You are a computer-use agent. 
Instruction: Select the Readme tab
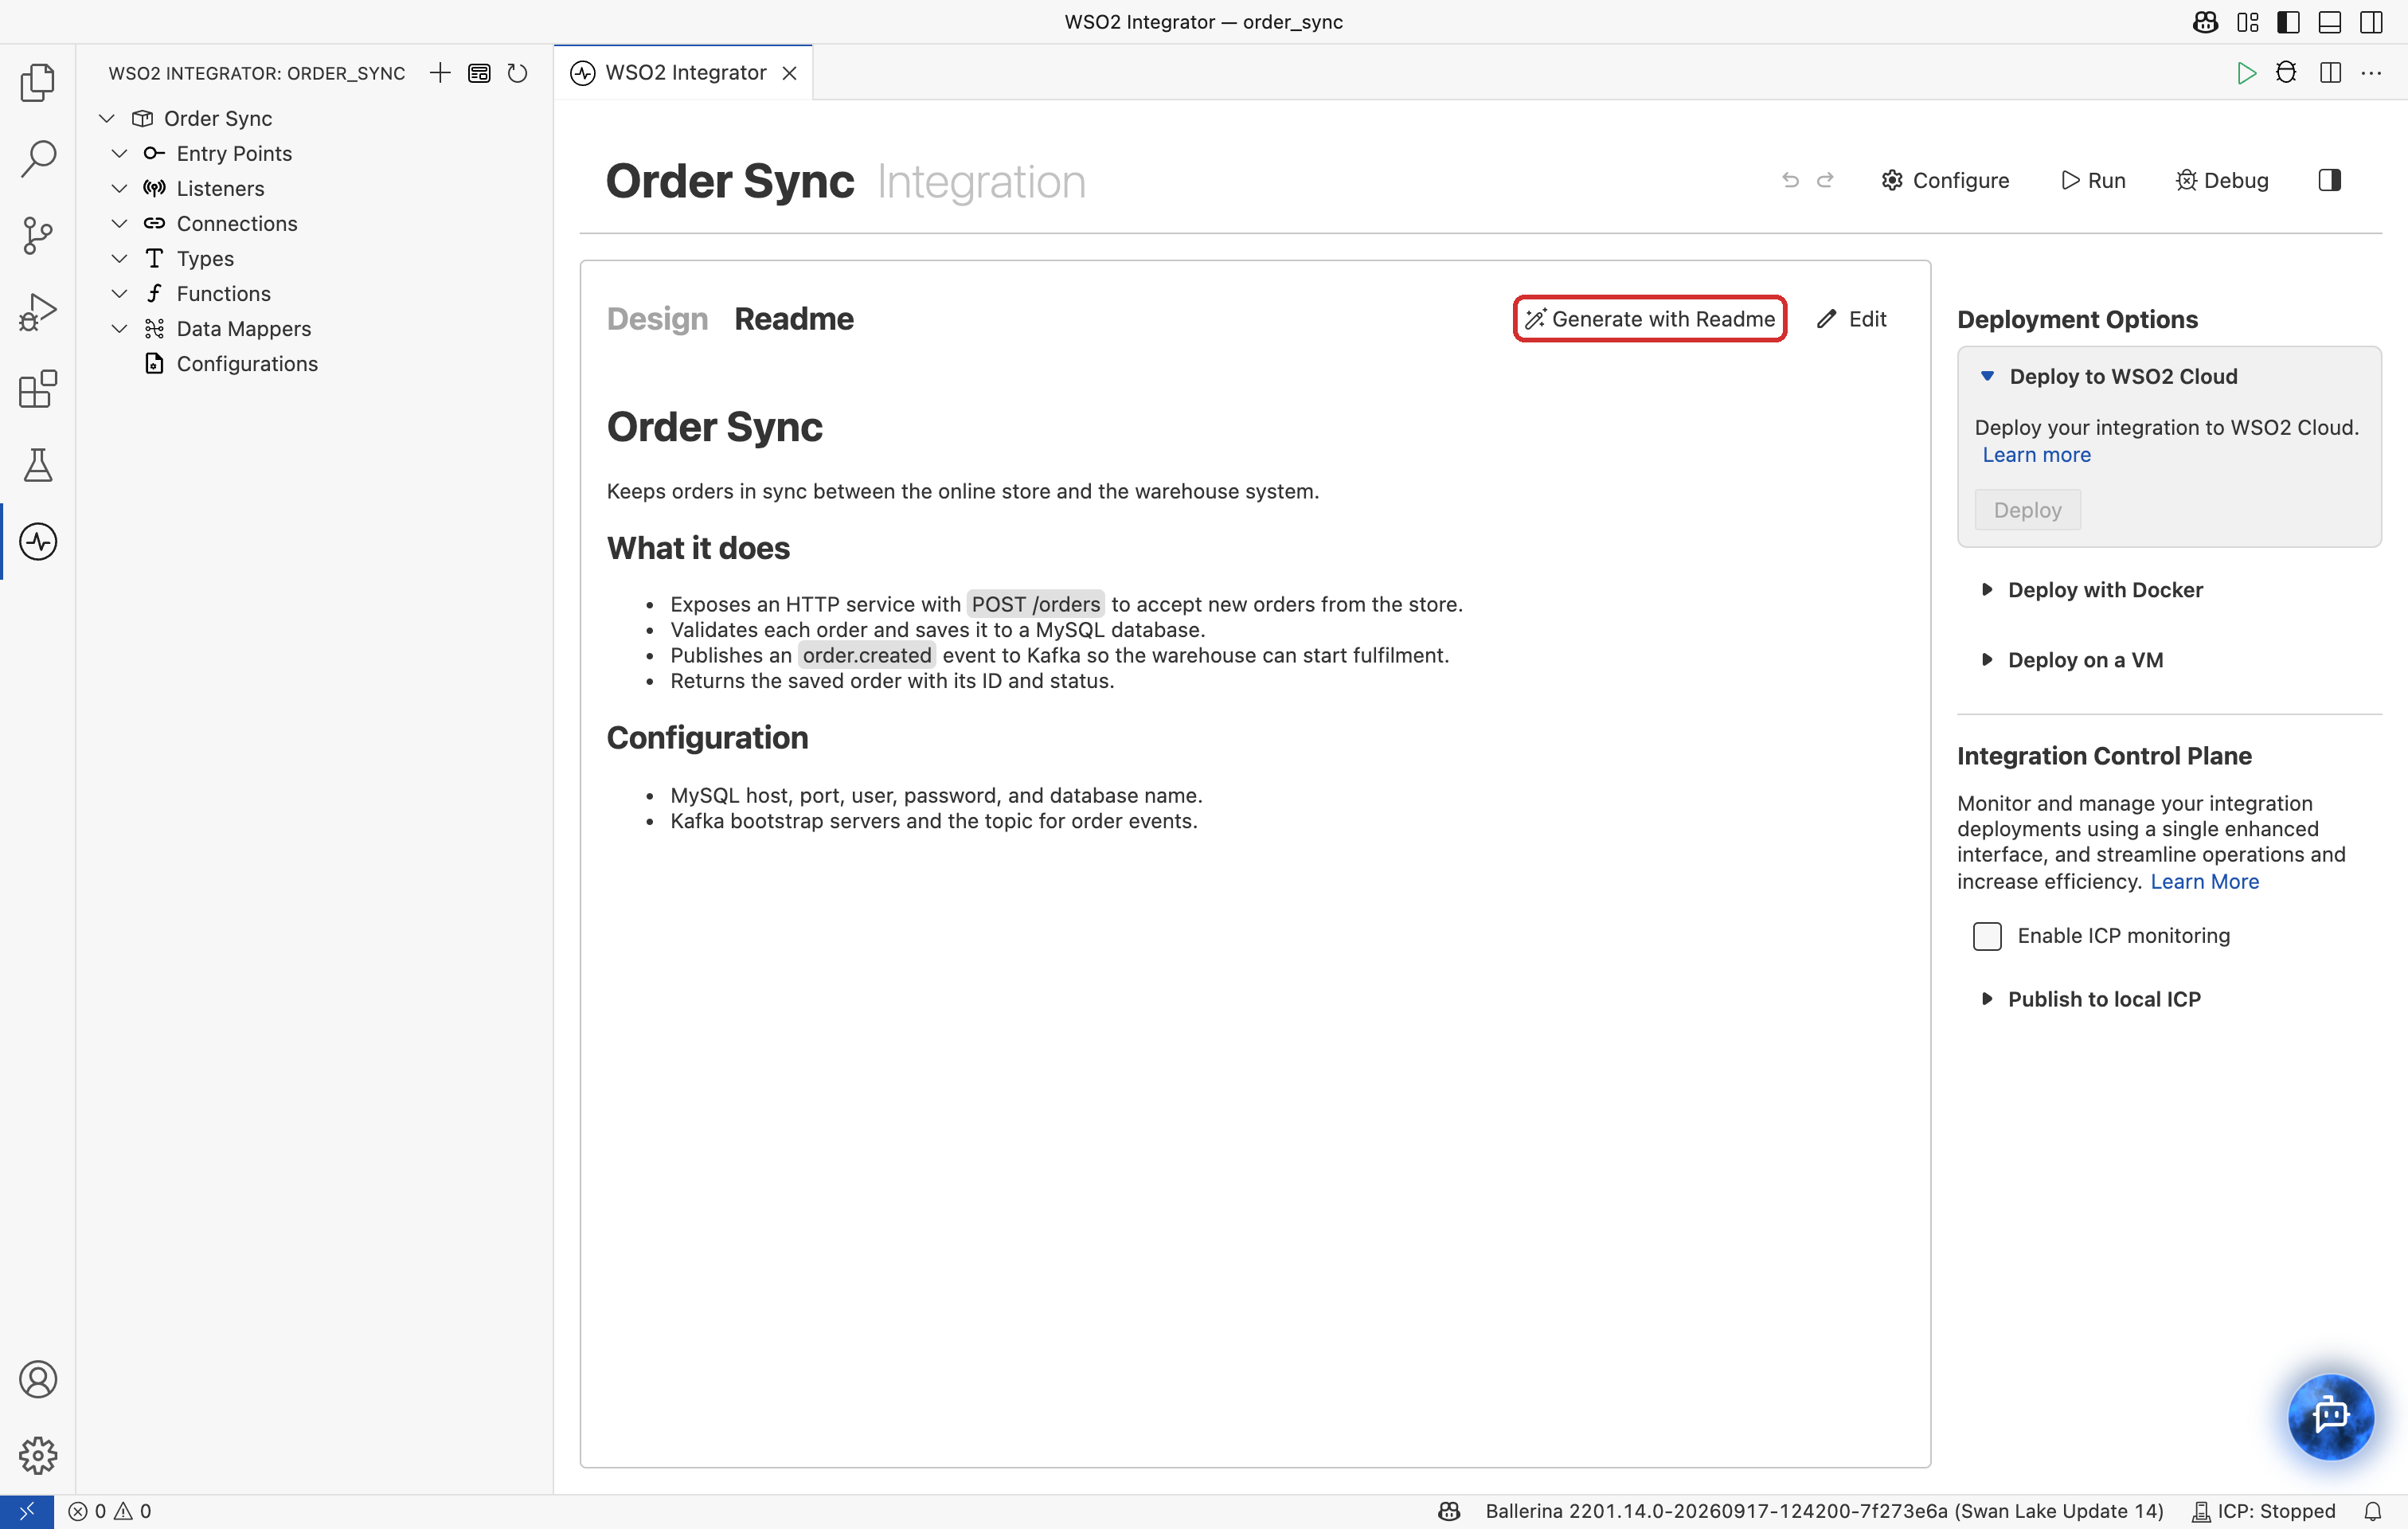(x=794, y=319)
